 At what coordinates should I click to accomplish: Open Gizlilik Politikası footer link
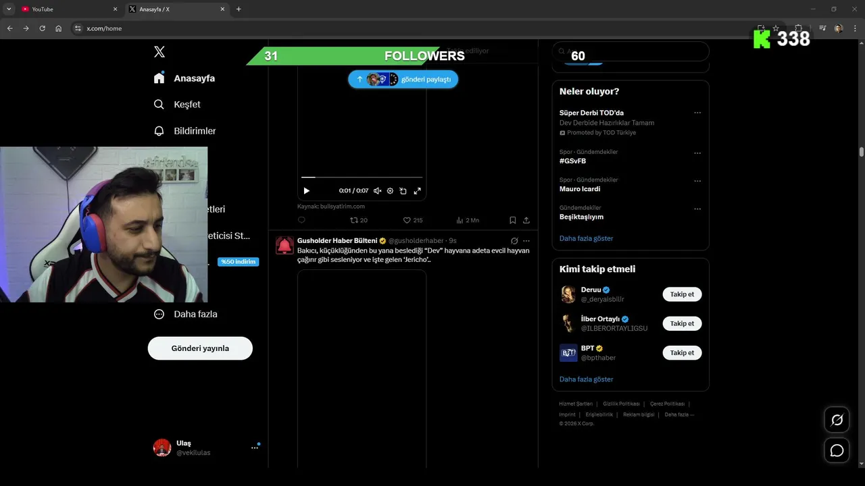pos(621,404)
